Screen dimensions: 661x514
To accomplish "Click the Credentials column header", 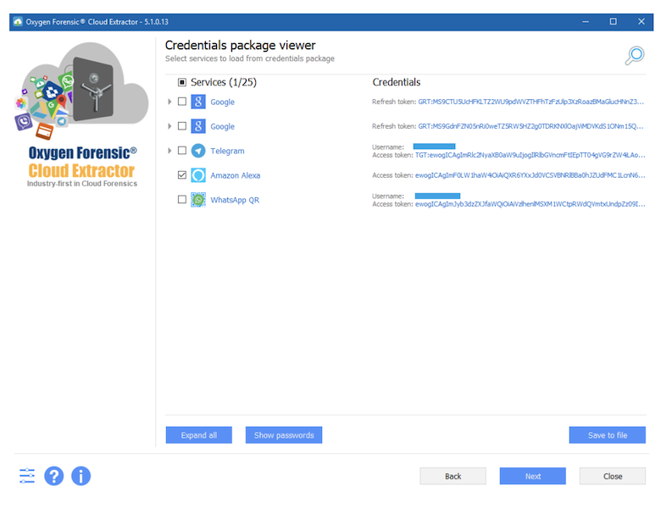I will pos(397,82).
